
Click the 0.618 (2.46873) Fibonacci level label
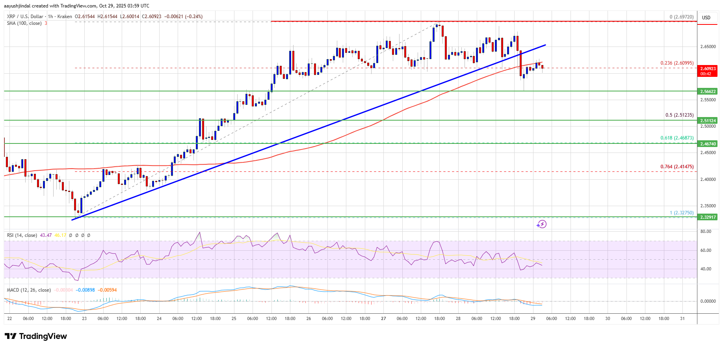(677, 138)
